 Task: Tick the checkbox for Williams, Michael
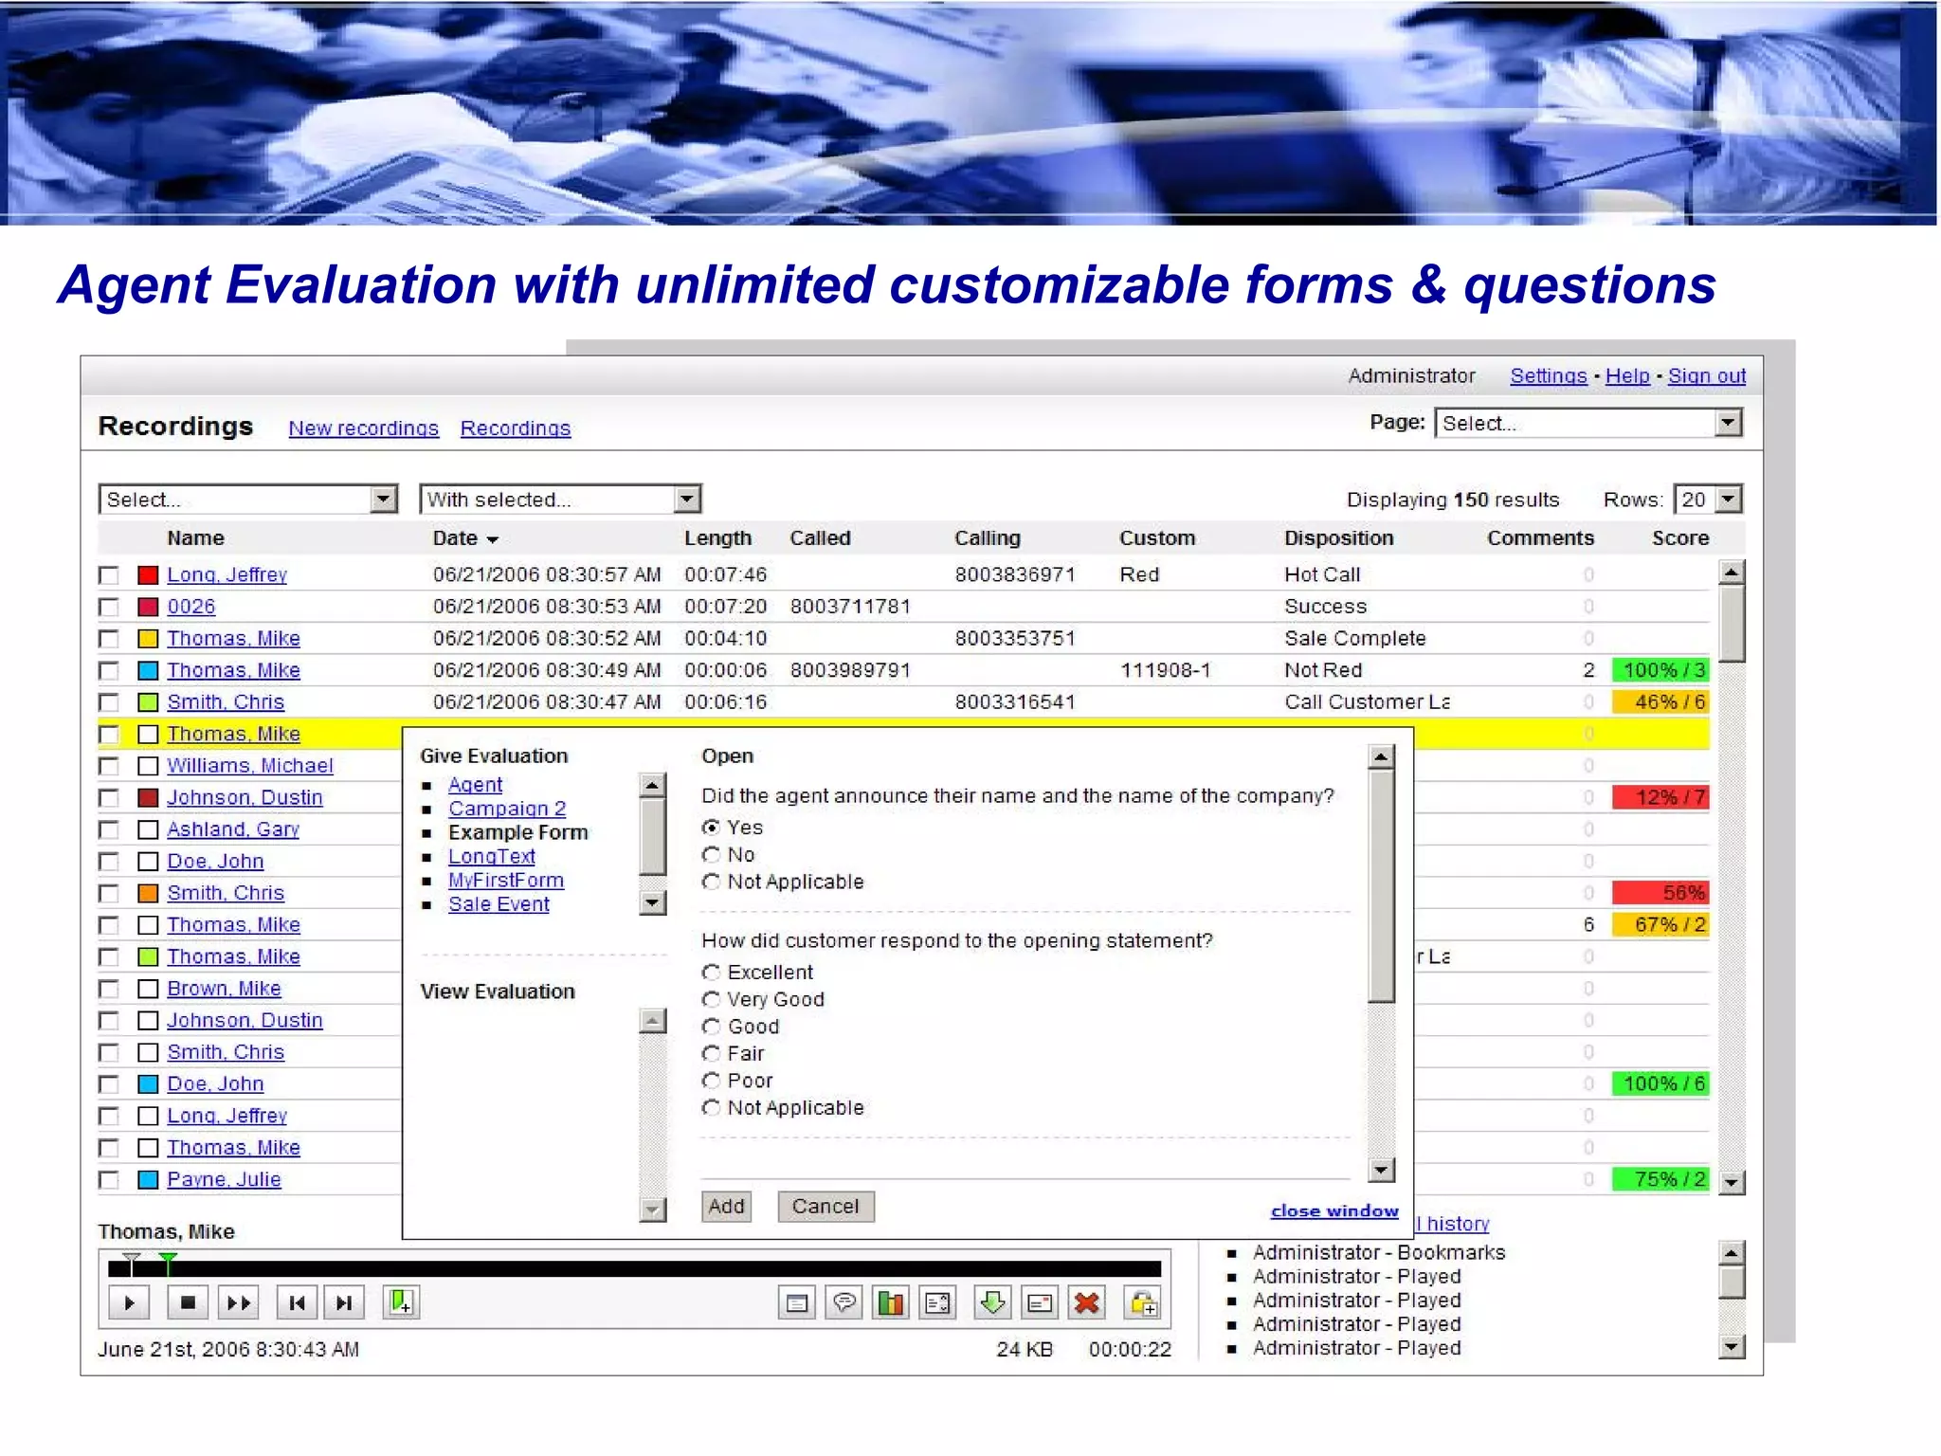click(109, 766)
